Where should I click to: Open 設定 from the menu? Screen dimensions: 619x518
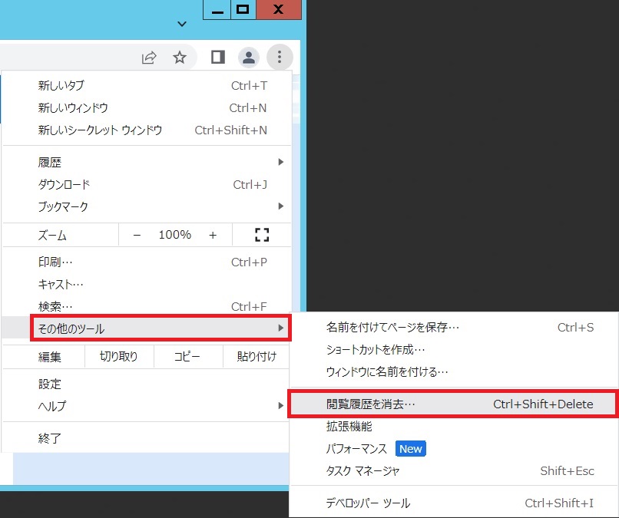(x=50, y=384)
